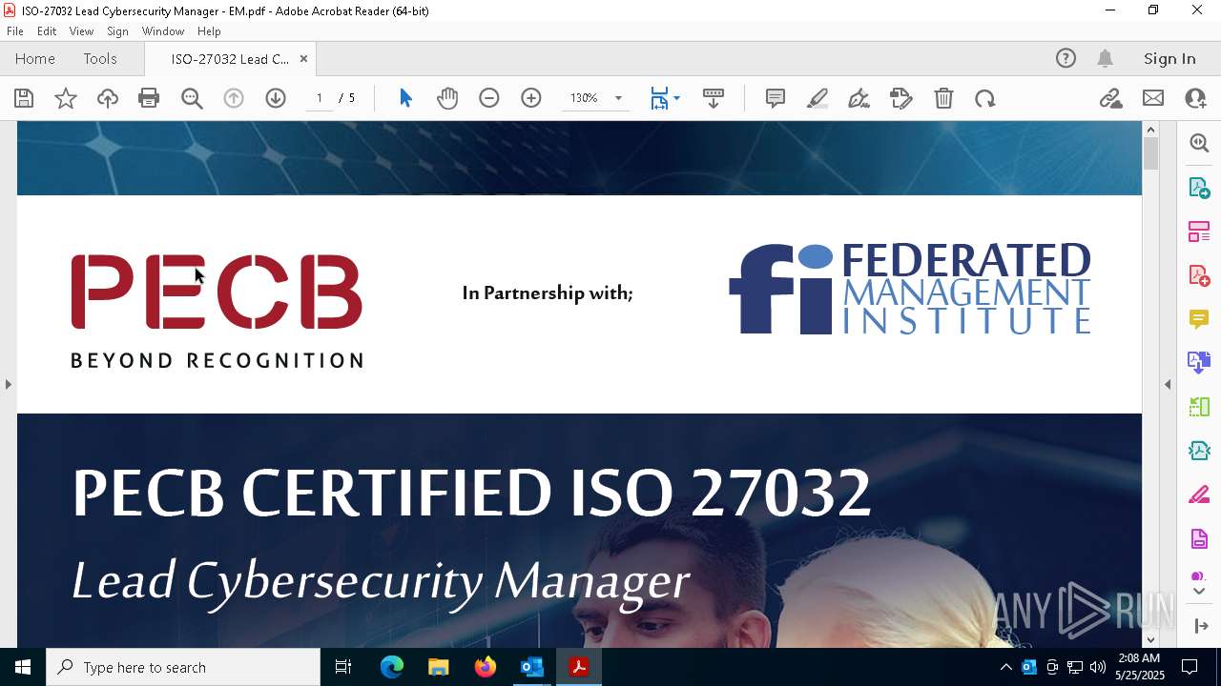Open the Window menu
1221x686 pixels.
(x=163, y=30)
